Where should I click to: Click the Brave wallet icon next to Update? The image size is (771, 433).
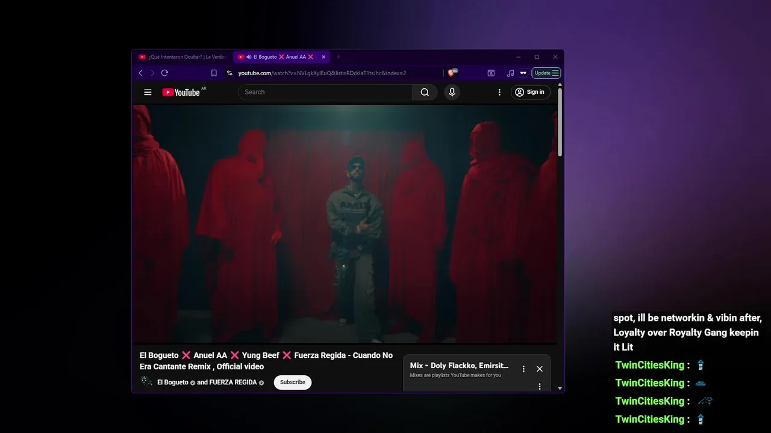[x=523, y=73]
